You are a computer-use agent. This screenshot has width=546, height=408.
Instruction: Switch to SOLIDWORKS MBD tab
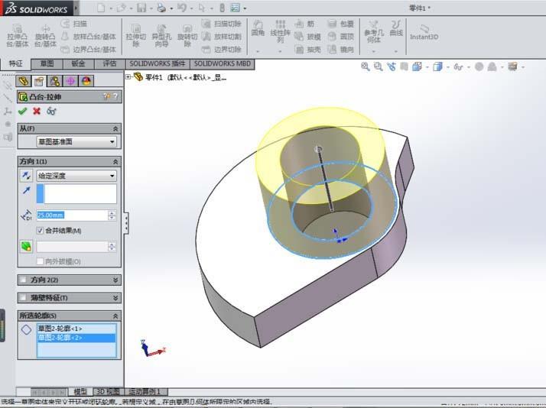[223, 63]
